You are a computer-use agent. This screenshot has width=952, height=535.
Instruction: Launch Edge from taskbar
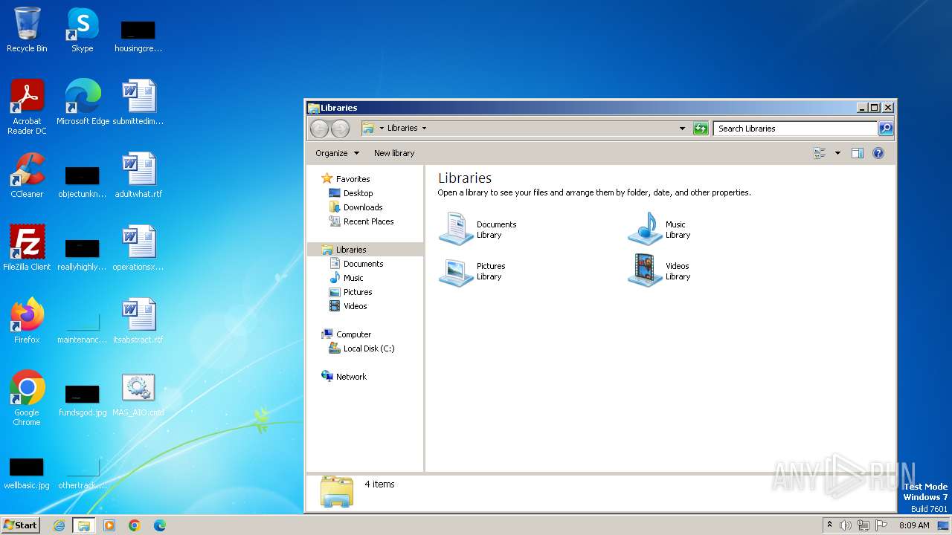click(x=160, y=525)
